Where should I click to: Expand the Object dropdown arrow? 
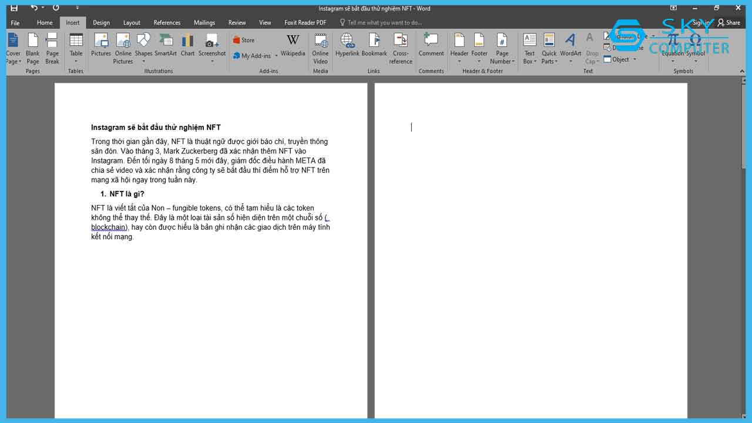[x=634, y=59]
